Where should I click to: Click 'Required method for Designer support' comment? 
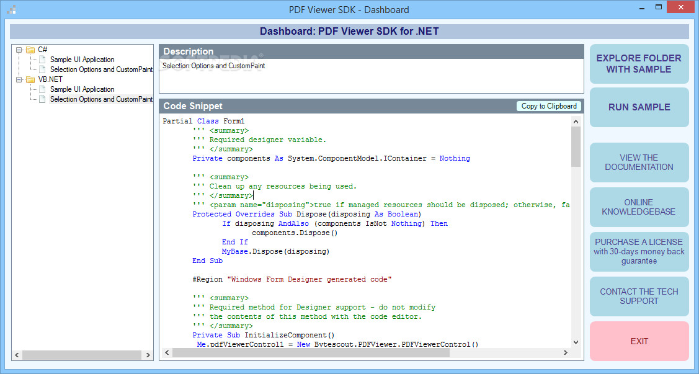pyautogui.click(x=314, y=307)
